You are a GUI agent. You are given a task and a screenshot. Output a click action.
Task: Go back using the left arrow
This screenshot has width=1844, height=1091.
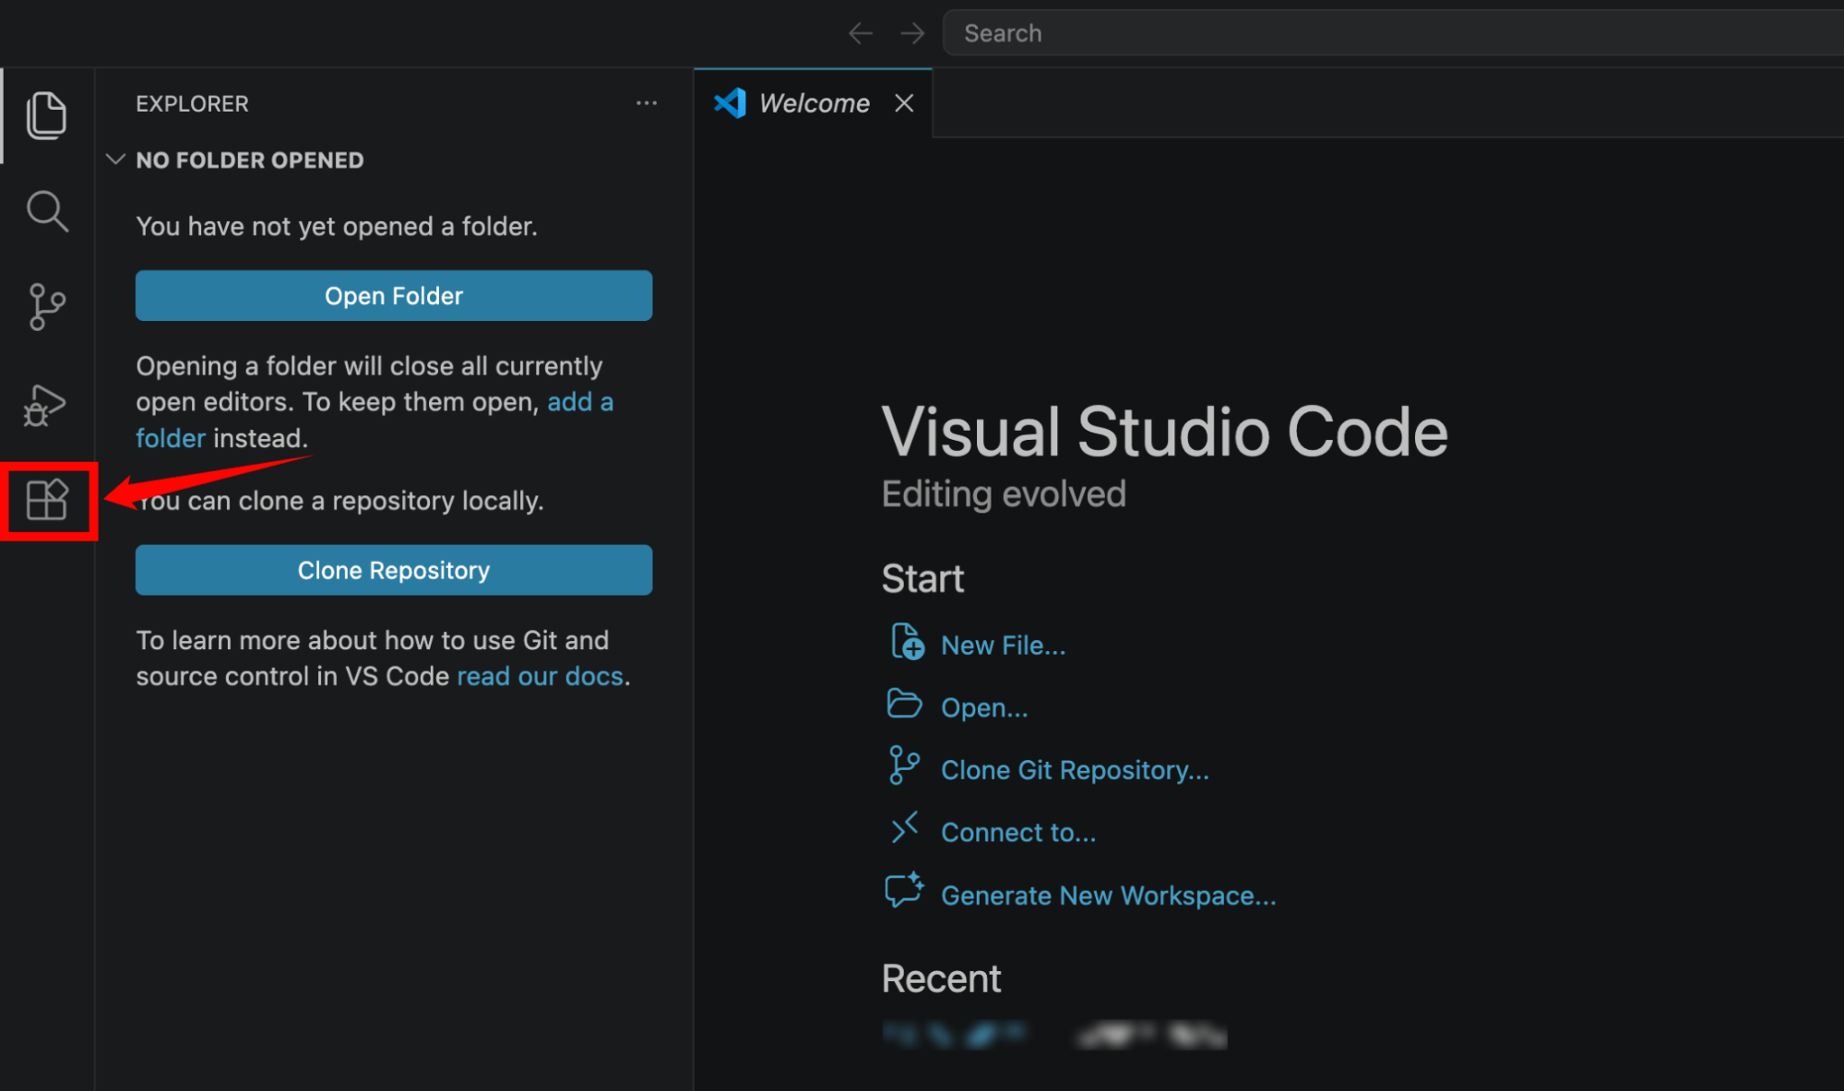pos(860,33)
